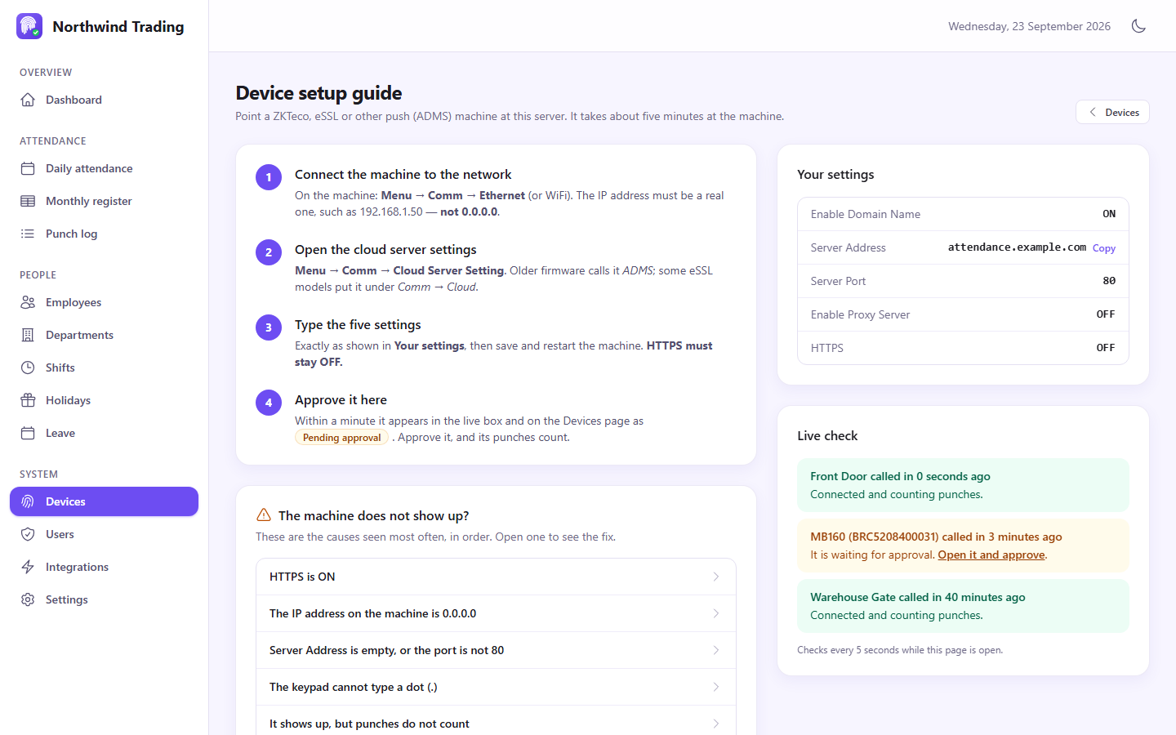Go to Monthly register in sidebar
1176x735 pixels.
(x=104, y=201)
